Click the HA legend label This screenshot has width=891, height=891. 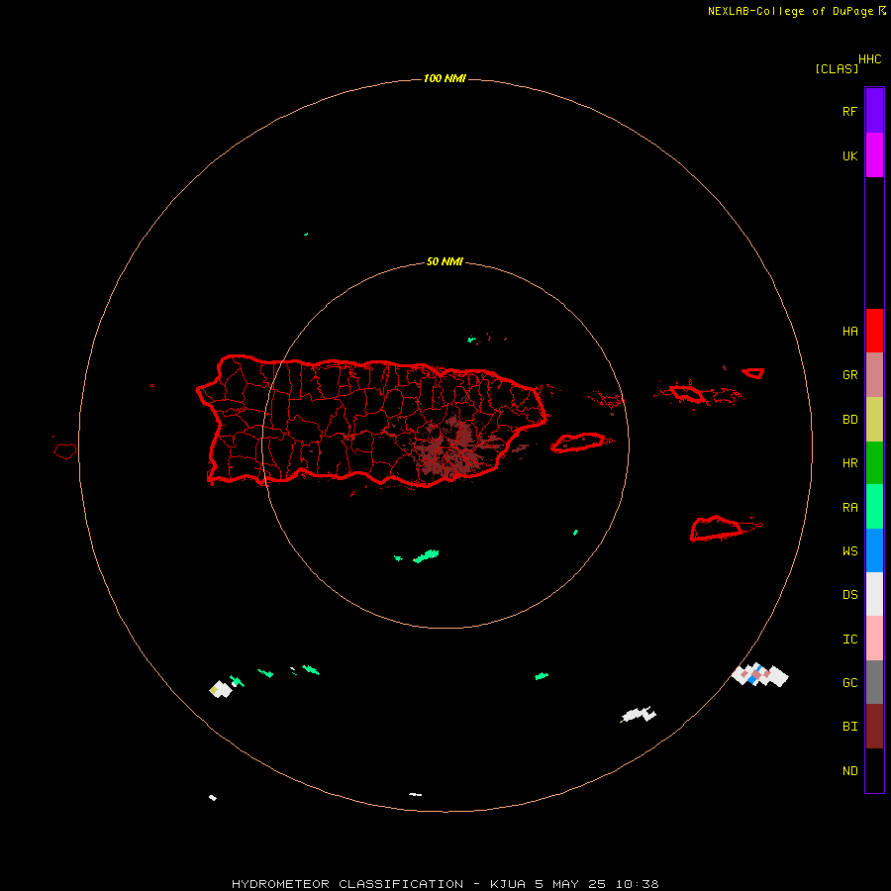(849, 332)
